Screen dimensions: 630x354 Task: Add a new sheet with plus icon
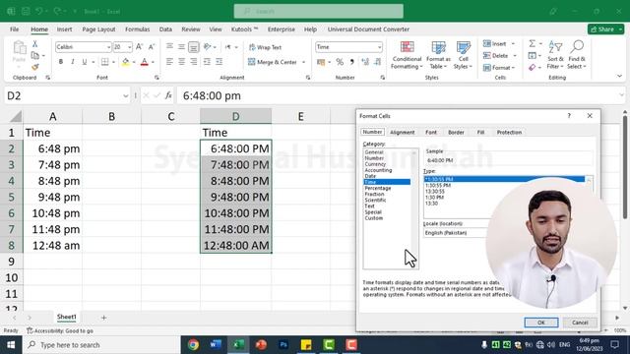[103, 318]
